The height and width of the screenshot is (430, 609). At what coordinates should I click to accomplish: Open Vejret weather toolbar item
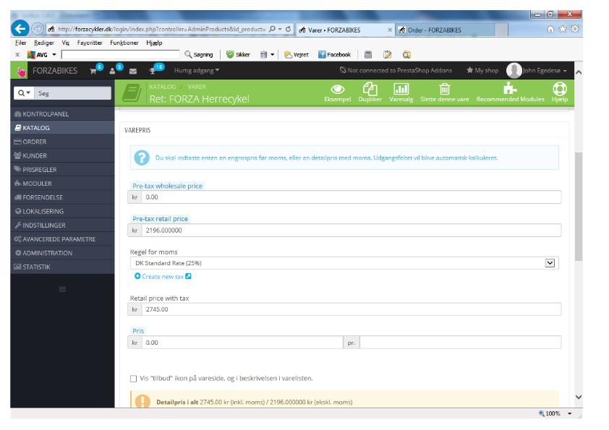pyautogui.click(x=297, y=55)
